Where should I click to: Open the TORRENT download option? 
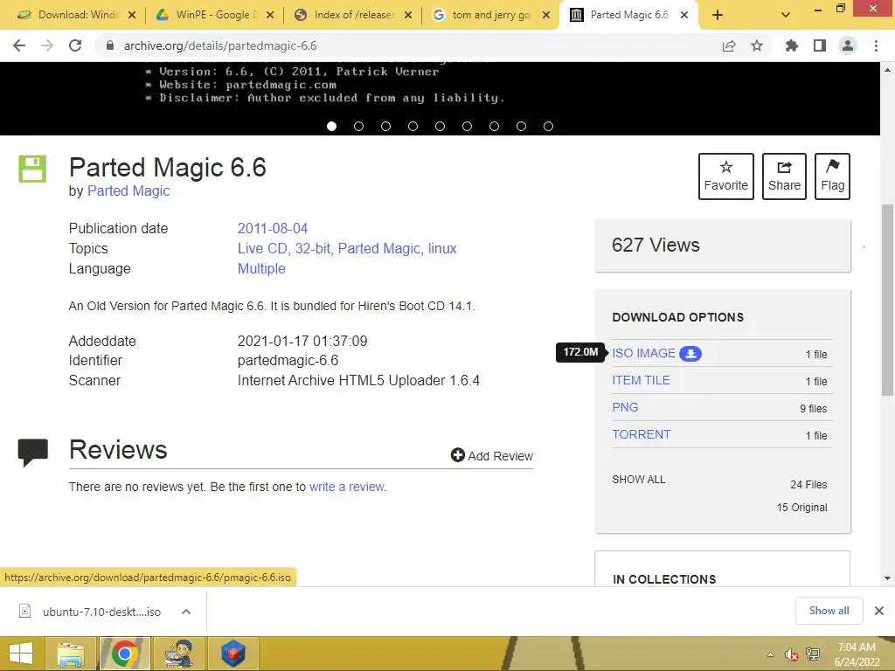point(642,434)
